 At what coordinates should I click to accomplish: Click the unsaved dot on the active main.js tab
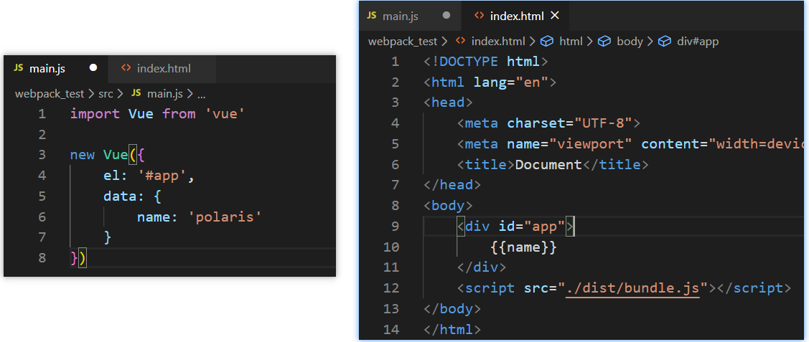pos(93,68)
